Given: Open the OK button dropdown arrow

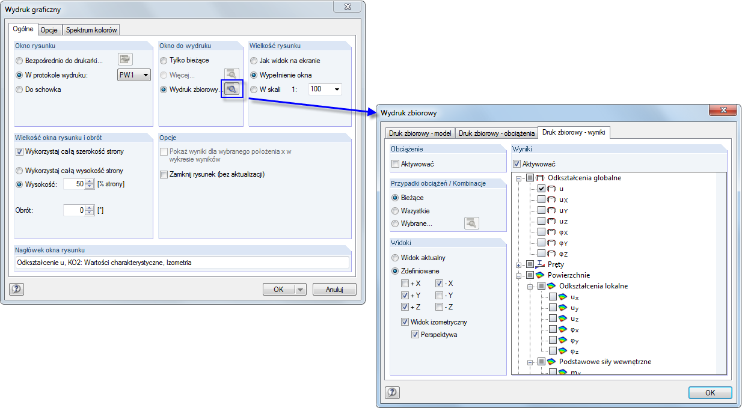Looking at the screenshot, I should pos(301,289).
